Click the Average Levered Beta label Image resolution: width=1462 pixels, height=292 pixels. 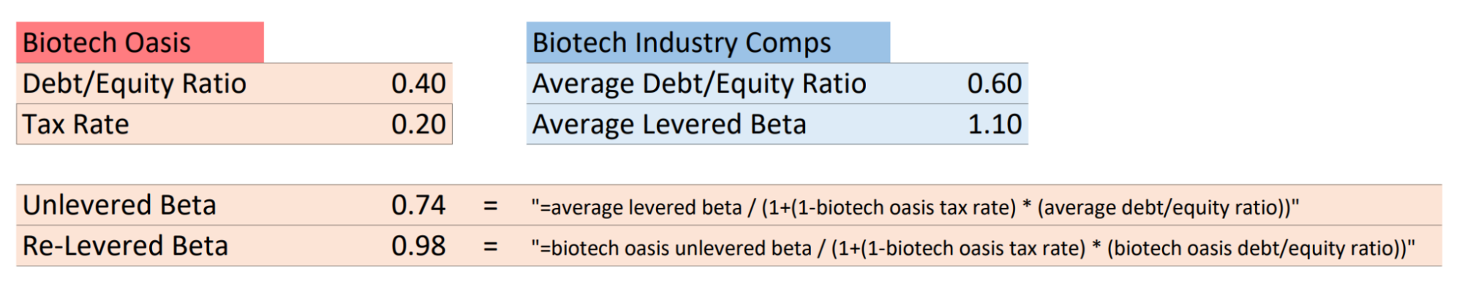point(669,124)
